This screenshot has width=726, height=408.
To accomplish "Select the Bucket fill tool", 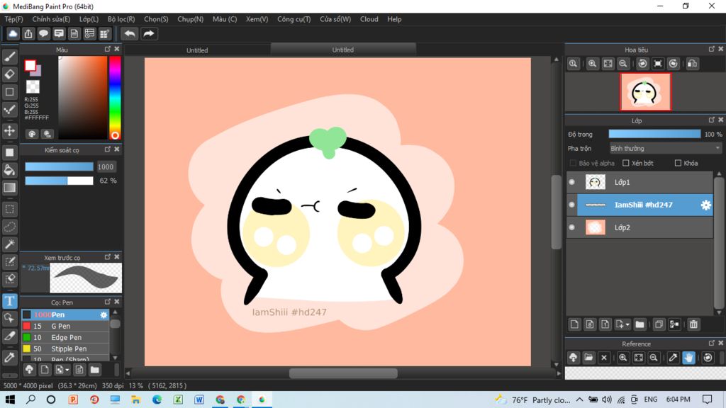I will [x=9, y=170].
